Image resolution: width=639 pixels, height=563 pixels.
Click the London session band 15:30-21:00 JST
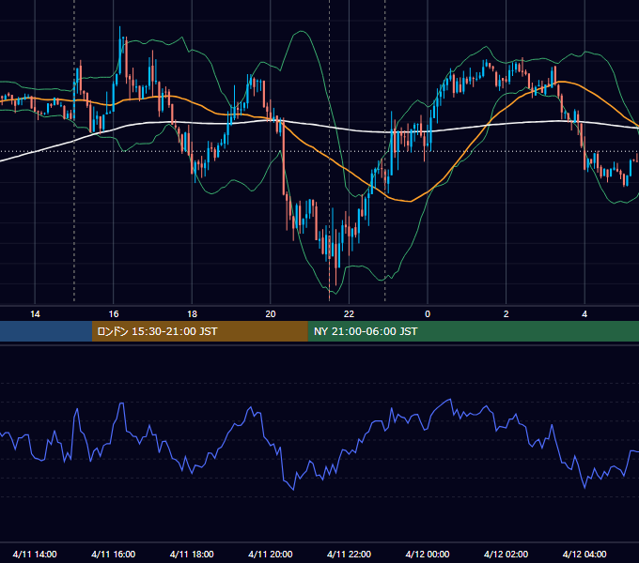click(x=199, y=331)
